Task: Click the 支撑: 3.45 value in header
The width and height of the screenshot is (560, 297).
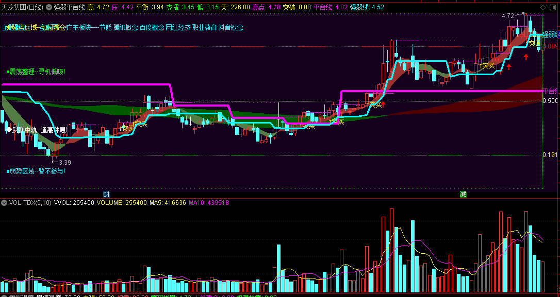Action: (x=180, y=7)
